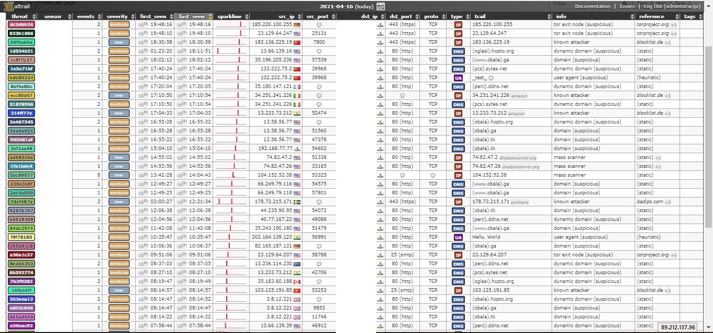Click the Australia flag next to 13.236.114.230

(297, 264)
